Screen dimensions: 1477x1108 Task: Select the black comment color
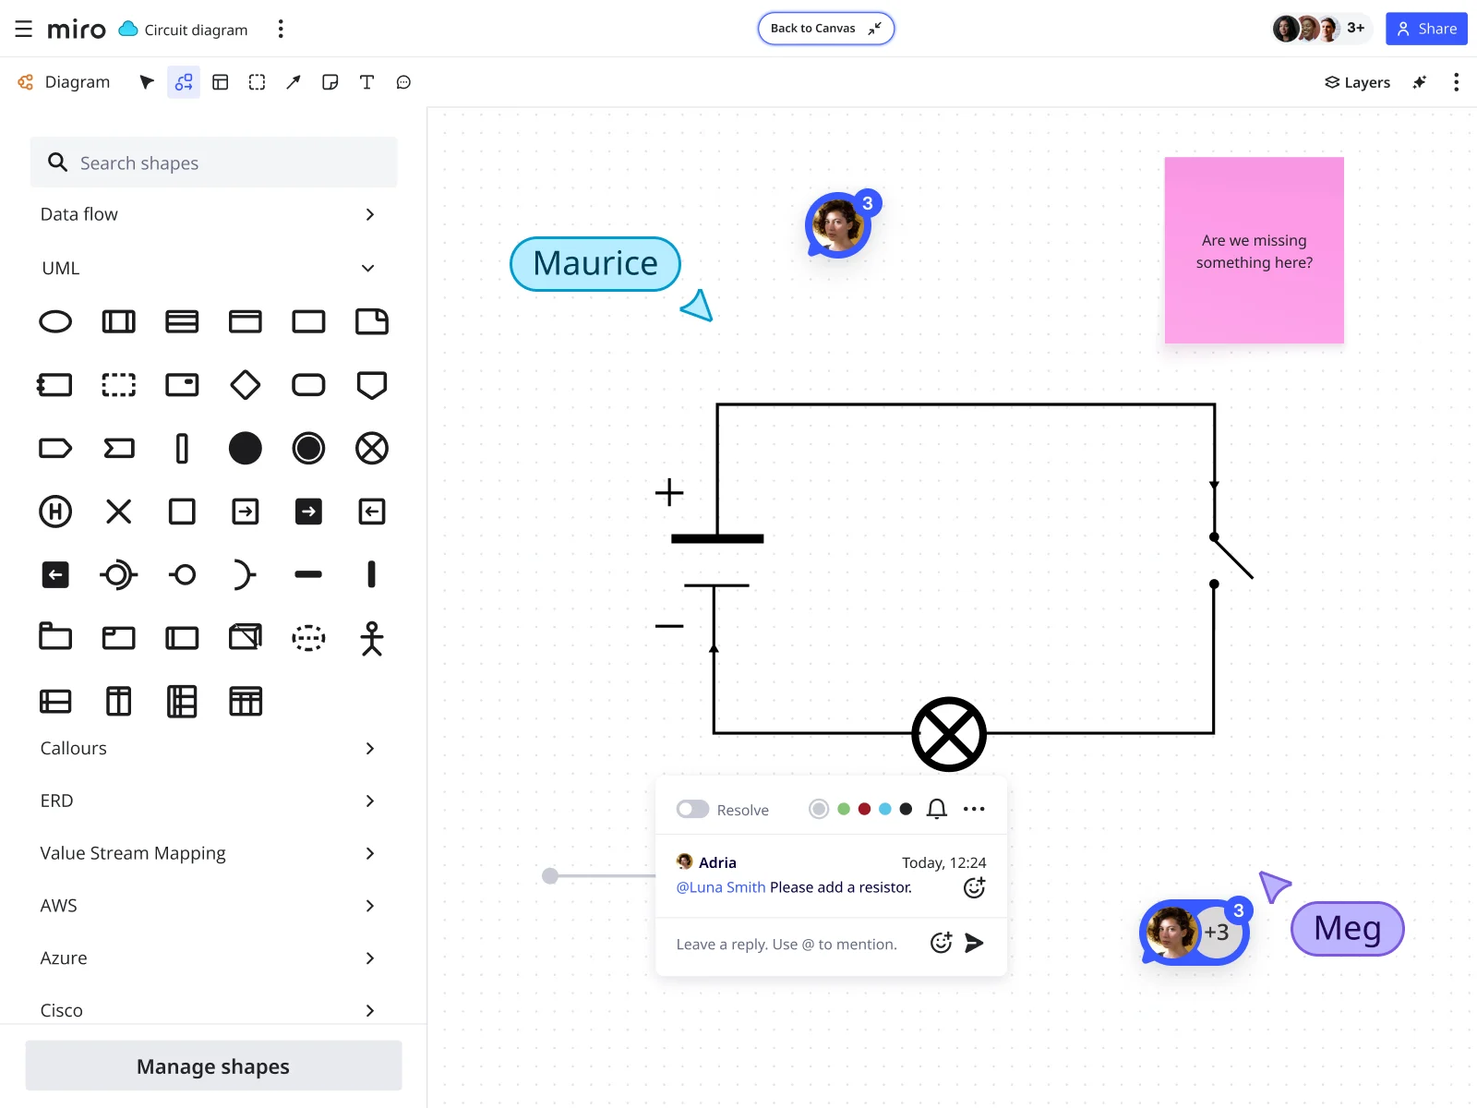[907, 810]
